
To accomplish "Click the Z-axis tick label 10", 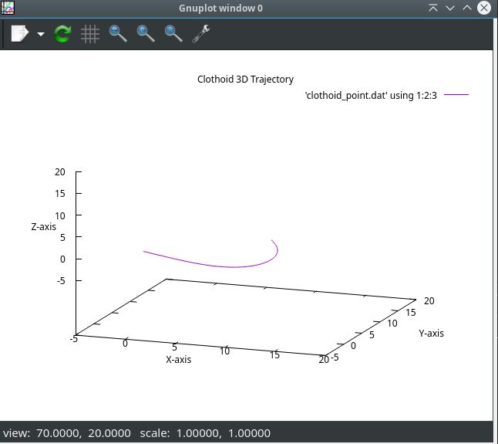I will pos(60,215).
